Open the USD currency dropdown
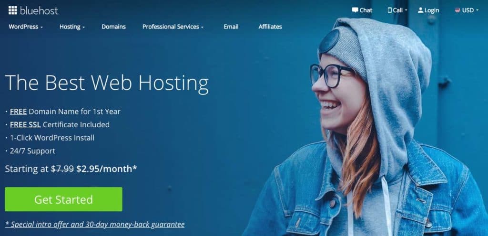Screen dimensions: 488x236 (x=467, y=10)
